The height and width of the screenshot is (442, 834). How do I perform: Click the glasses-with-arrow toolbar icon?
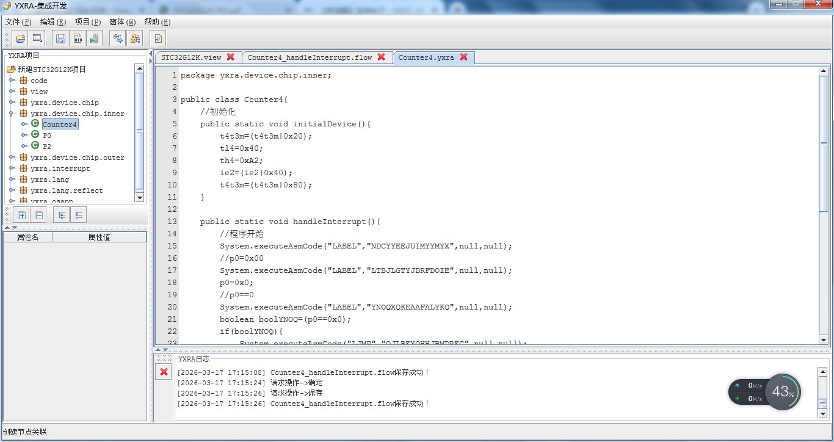pos(118,38)
